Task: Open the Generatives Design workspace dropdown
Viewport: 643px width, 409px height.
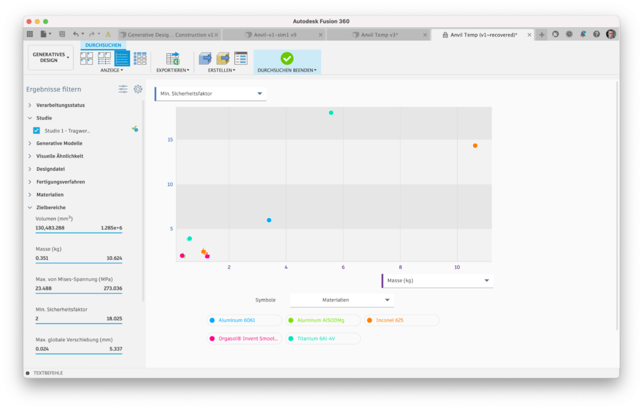Action: tap(50, 57)
